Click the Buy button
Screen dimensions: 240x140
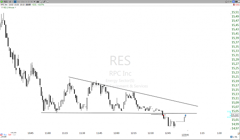pyautogui.click(x=5, y=135)
